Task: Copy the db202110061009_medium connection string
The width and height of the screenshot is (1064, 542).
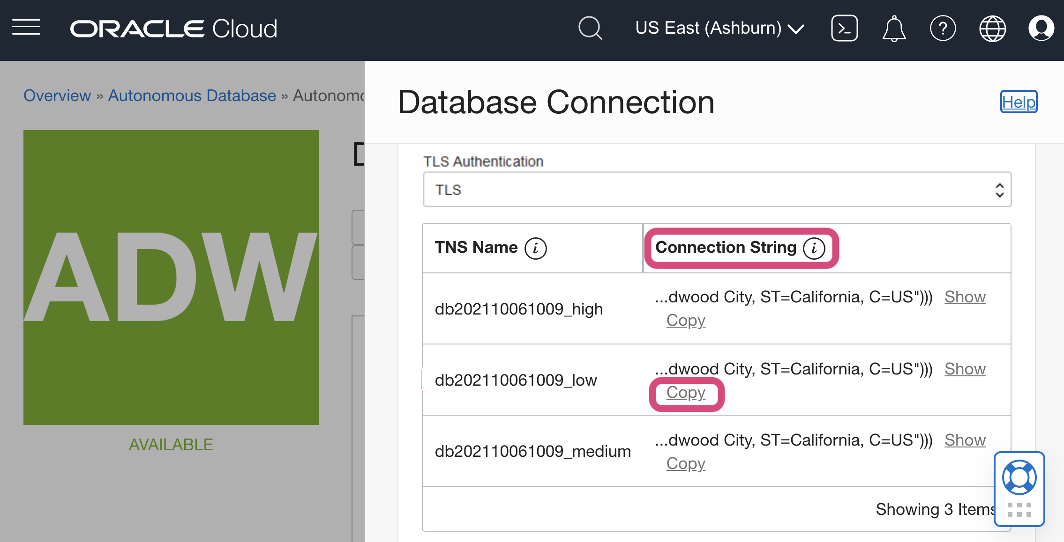Action: pyautogui.click(x=686, y=463)
